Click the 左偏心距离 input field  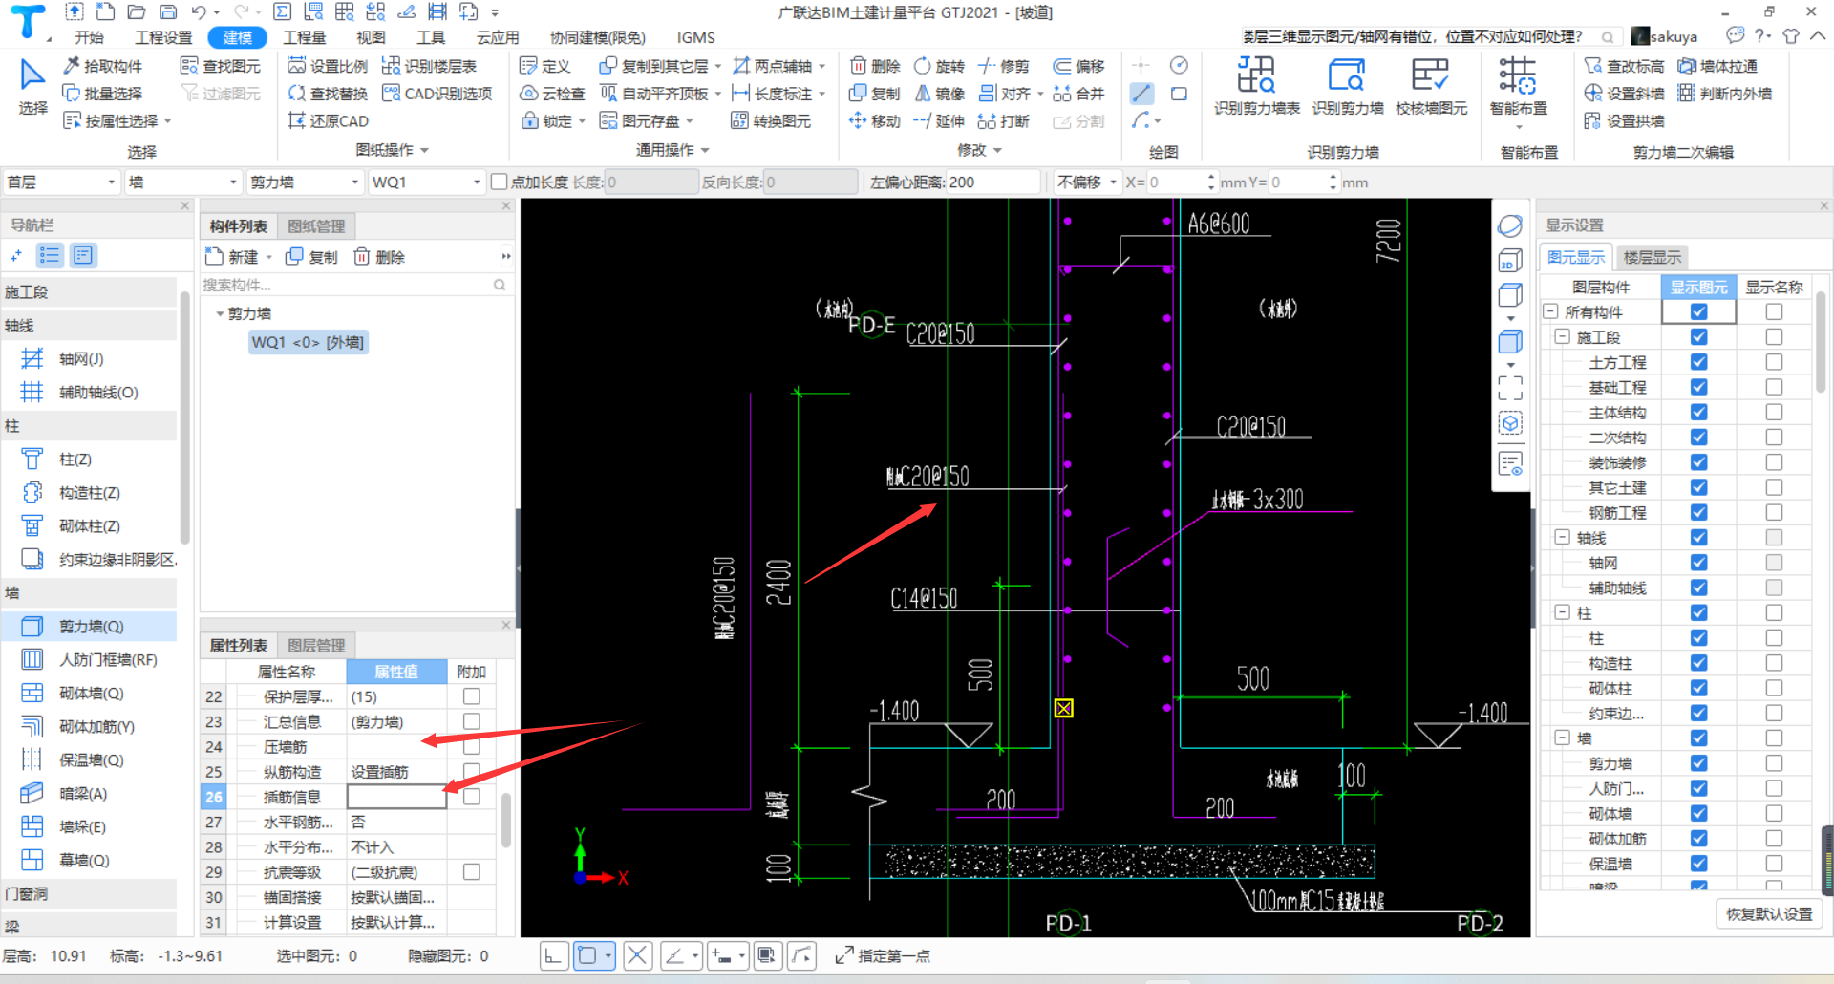click(993, 182)
